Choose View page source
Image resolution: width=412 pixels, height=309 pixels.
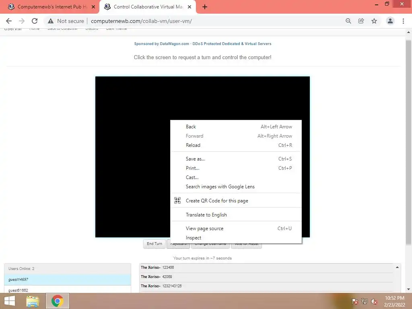click(x=236, y=229)
